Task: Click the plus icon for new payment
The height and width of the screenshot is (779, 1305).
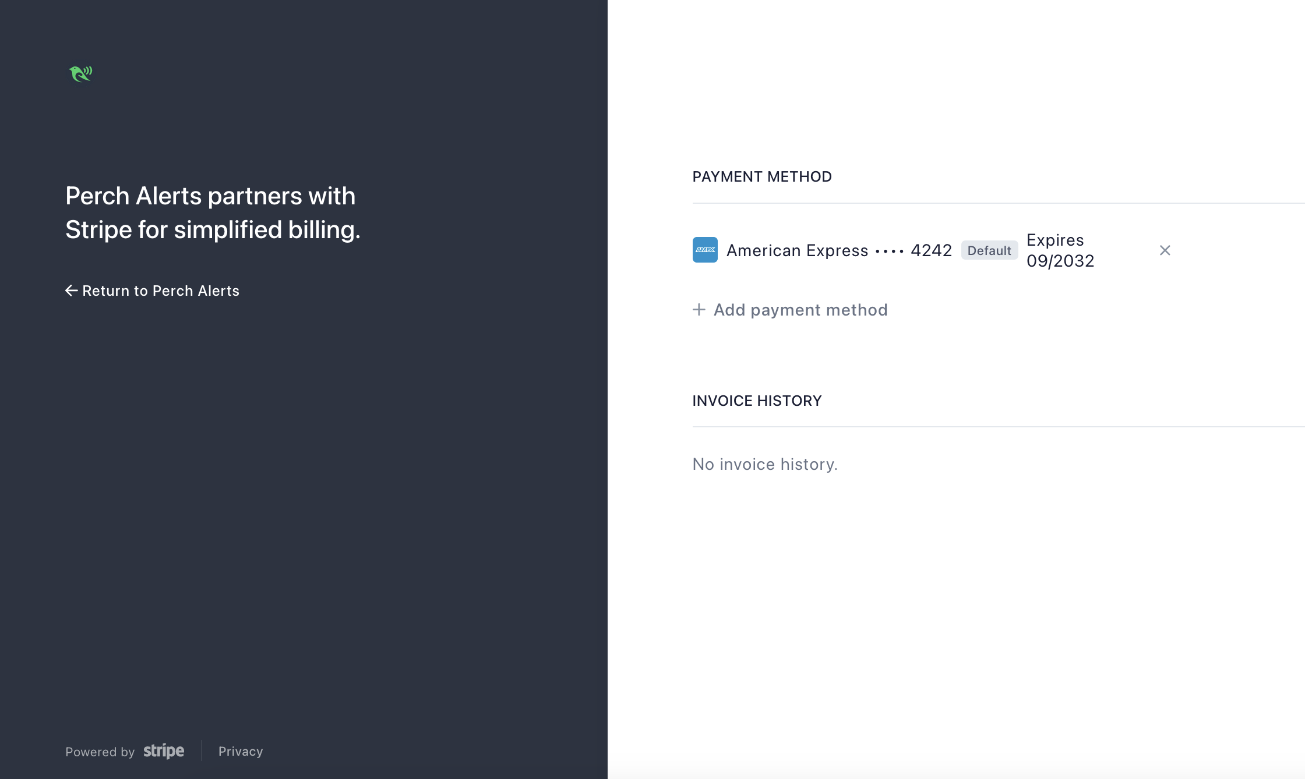Action: (699, 310)
